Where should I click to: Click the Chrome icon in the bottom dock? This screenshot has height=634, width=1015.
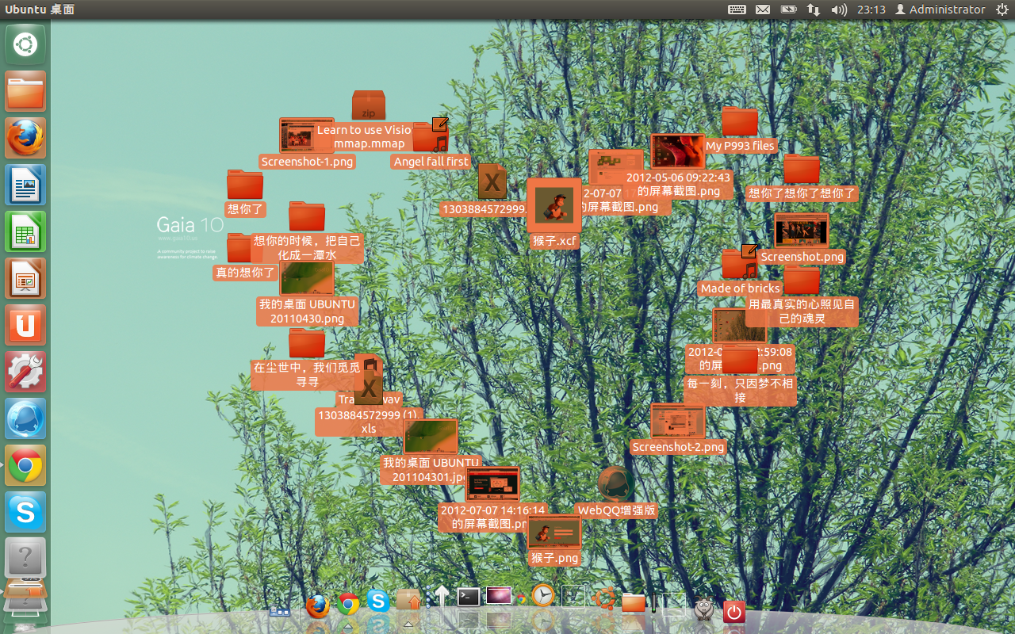348,604
